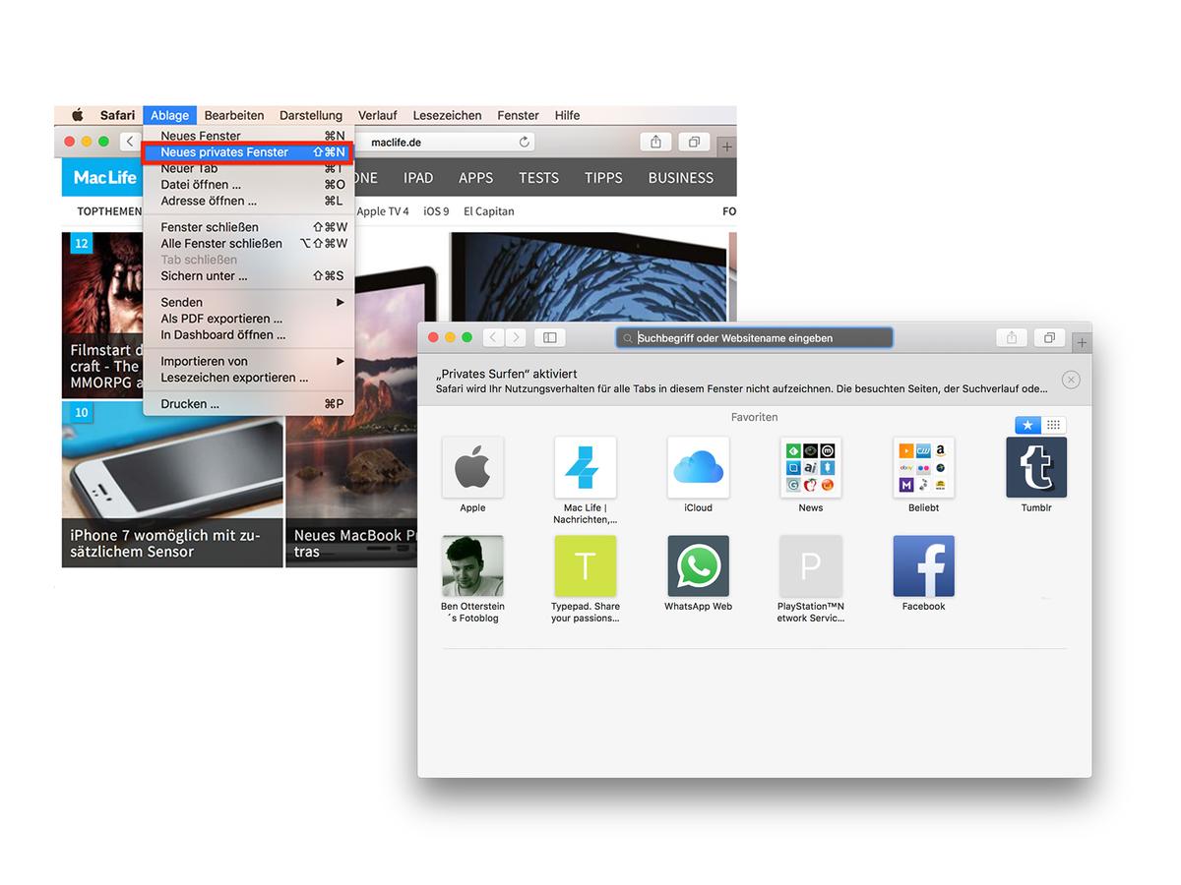Expand the Importieren von submenu
1181x885 pixels.
[x=248, y=361]
